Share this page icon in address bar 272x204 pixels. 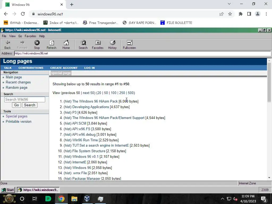click(222, 14)
